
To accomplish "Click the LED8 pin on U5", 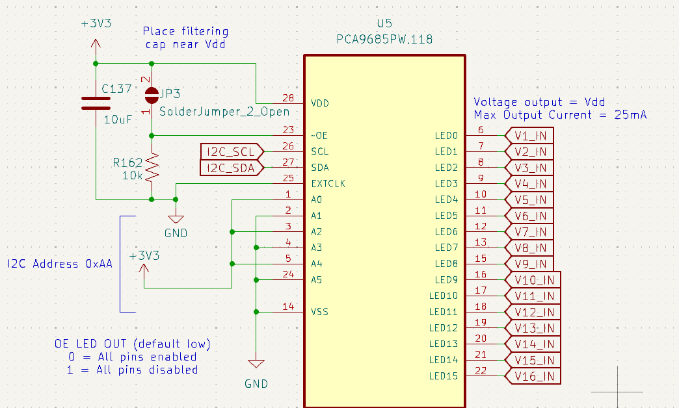I will click(481, 263).
